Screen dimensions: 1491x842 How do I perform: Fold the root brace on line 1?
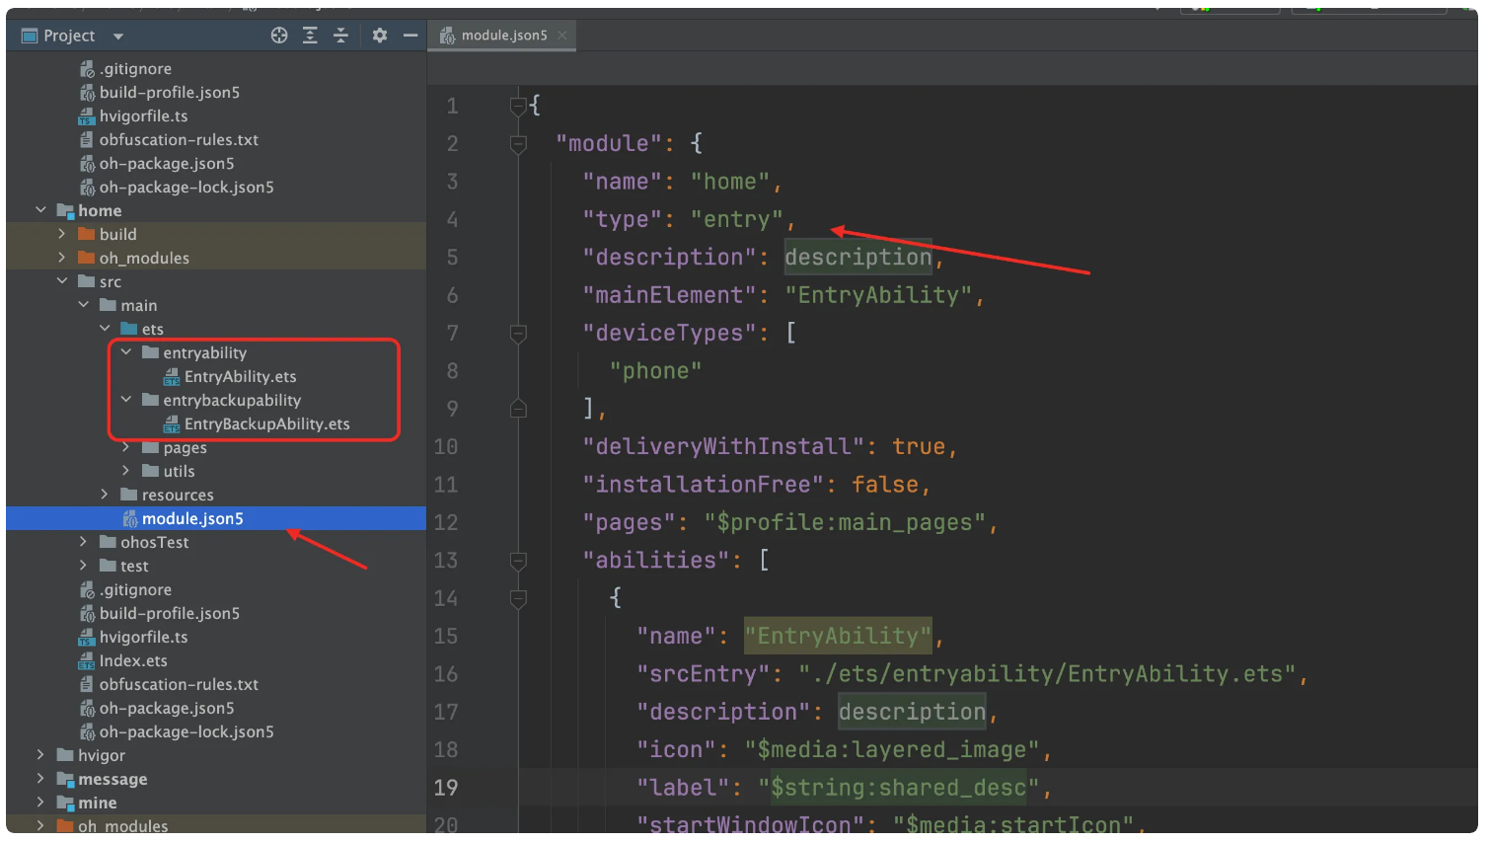pos(517,106)
